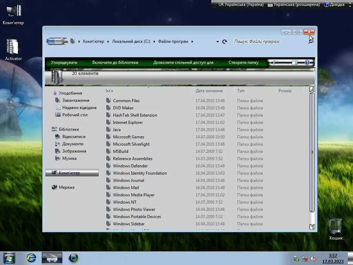Switch input language UK Українська

click(241, 4)
